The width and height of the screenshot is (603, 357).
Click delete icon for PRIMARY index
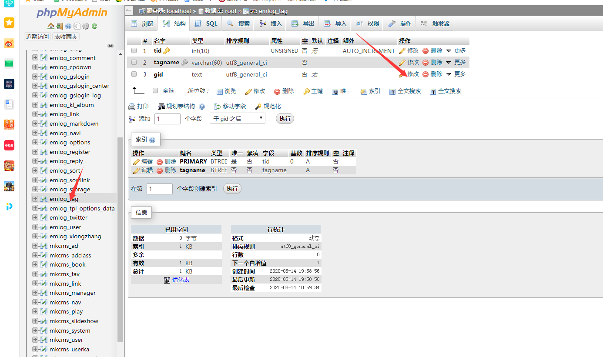click(160, 162)
